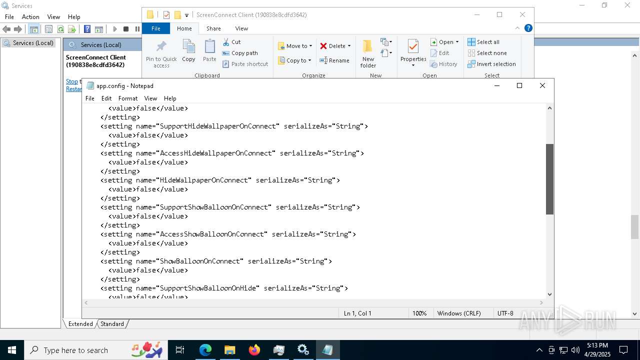Click the Windows Start button

pos(12,350)
